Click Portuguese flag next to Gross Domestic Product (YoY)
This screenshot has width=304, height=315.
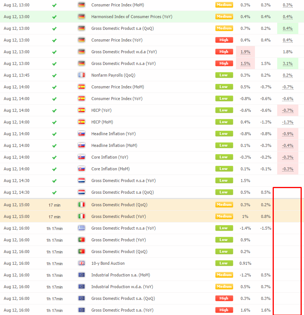pyautogui.click(x=81, y=240)
